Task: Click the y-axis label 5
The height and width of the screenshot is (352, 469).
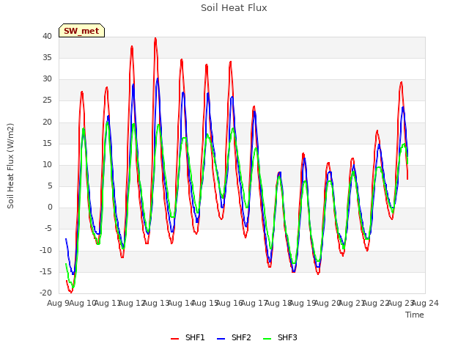Action: coord(50,186)
